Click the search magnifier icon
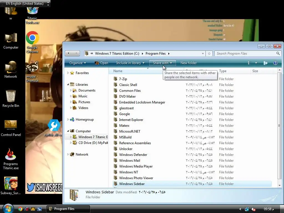Screen dimensions: 284x213 (x=278, y=54)
